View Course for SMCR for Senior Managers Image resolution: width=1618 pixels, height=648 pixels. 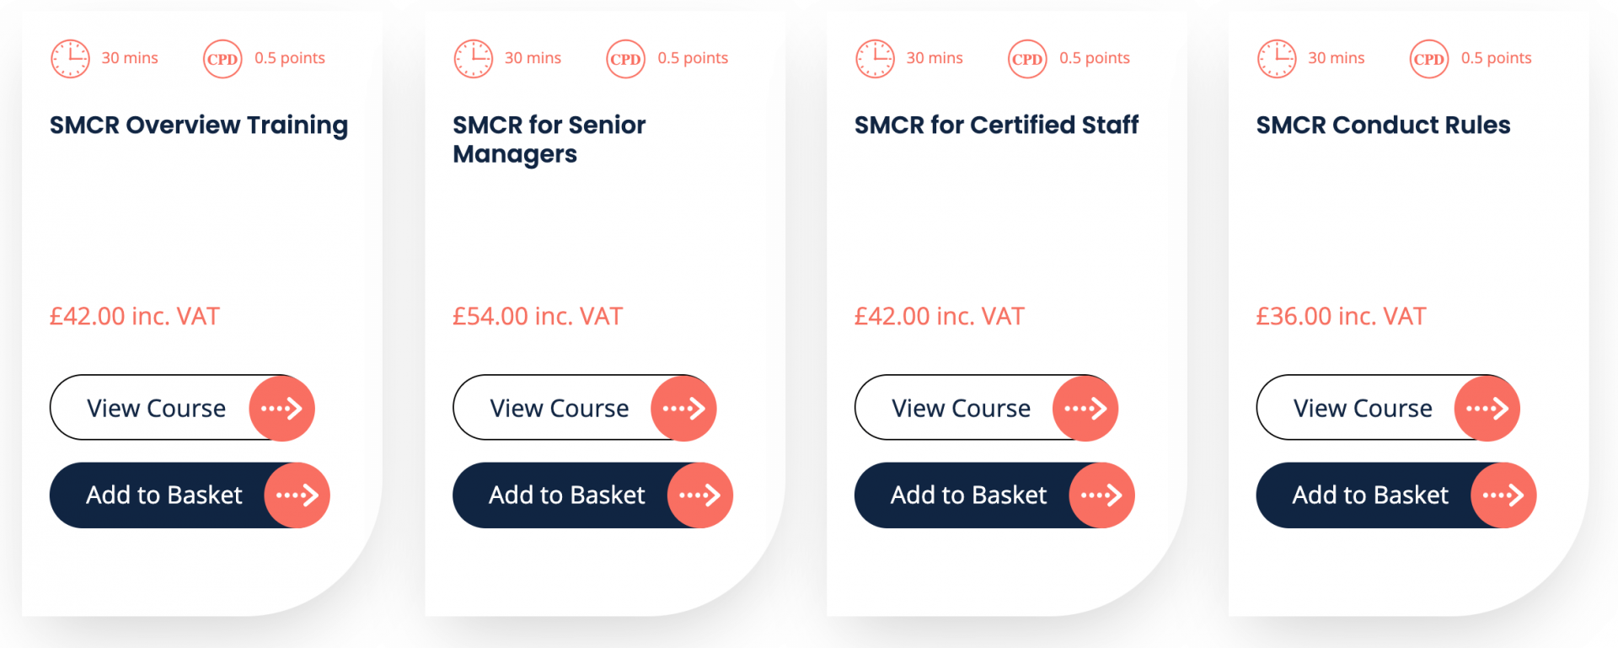pyautogui.click(x=585, y=408)
